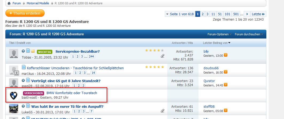Click the paperclip attachment icon in Servicepreise row
The image size is (284, 119).
[x=162, y=56]
